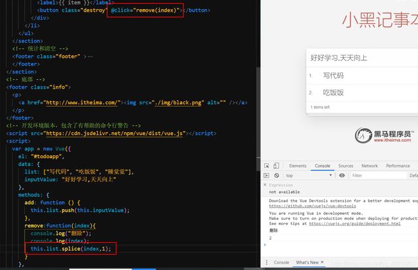418x270 pixels.
Task: Click the vue.js CDN script URL
Action: 114,133
